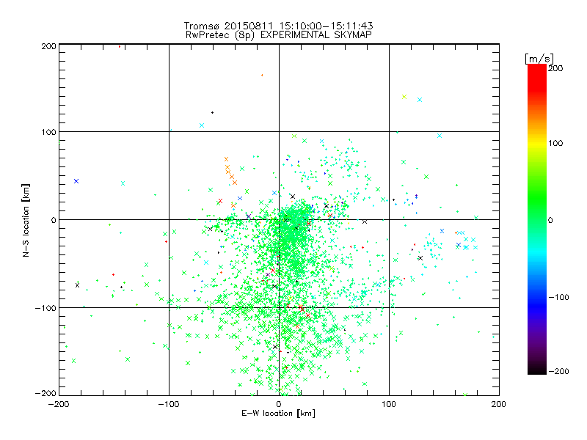Click the x-axis tick label '200'

point(499,405)
